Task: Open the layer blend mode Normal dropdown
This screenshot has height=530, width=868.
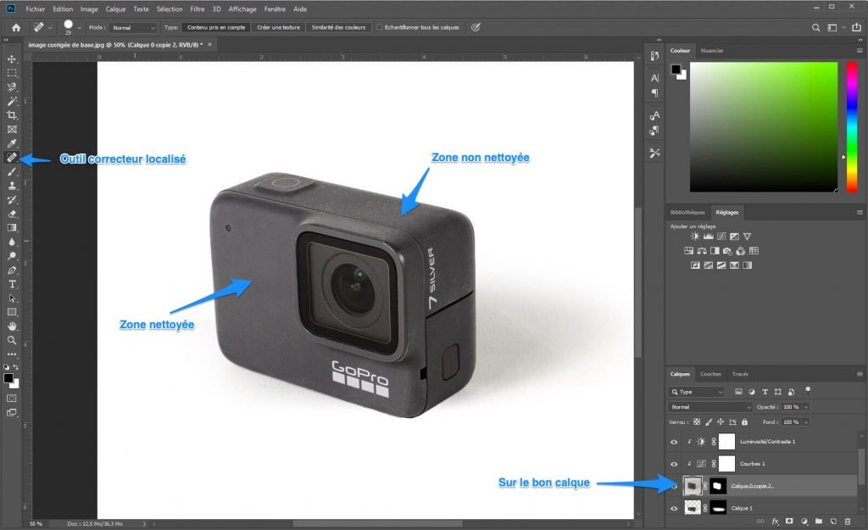Action: pos(710,407)
